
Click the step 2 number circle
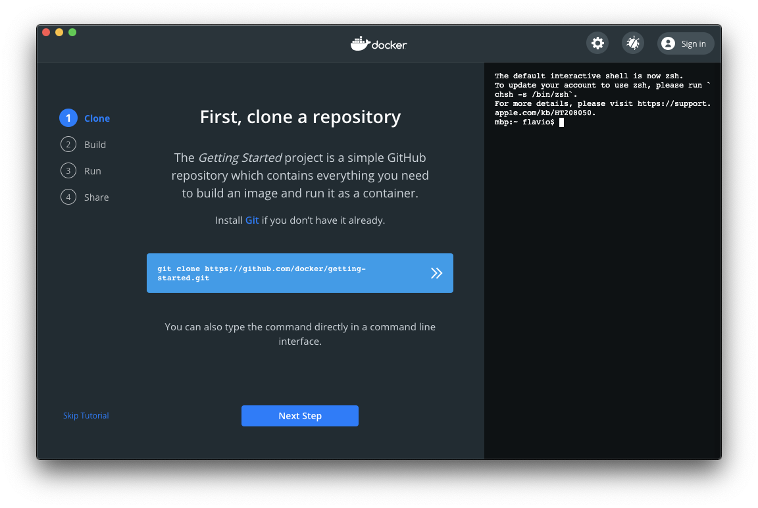pyautogui.click(x=68, y=145)
